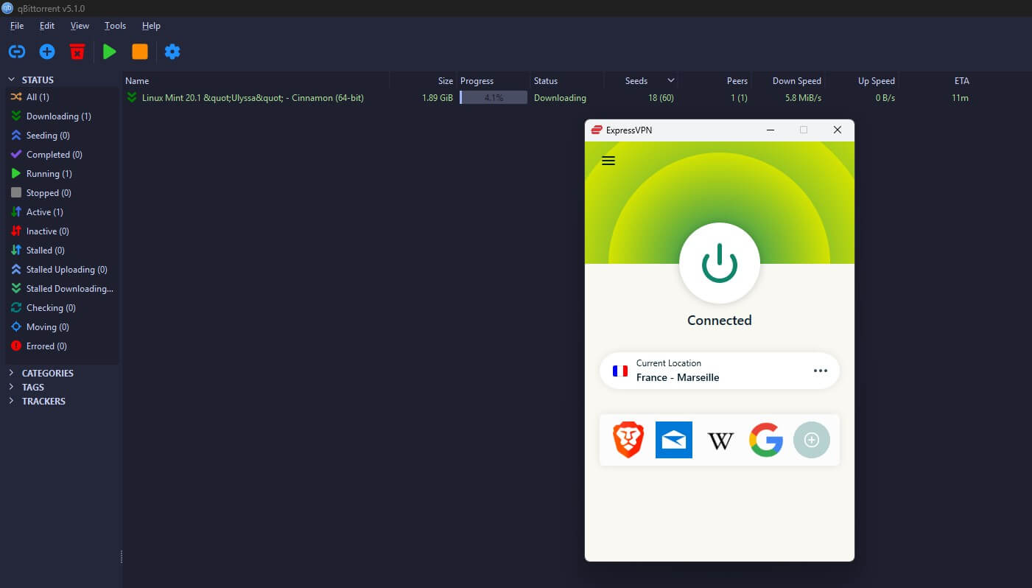This screenshot has height=588, width=1032.
Task: Click the Add Torrent File plus icon
Action: 47,52
